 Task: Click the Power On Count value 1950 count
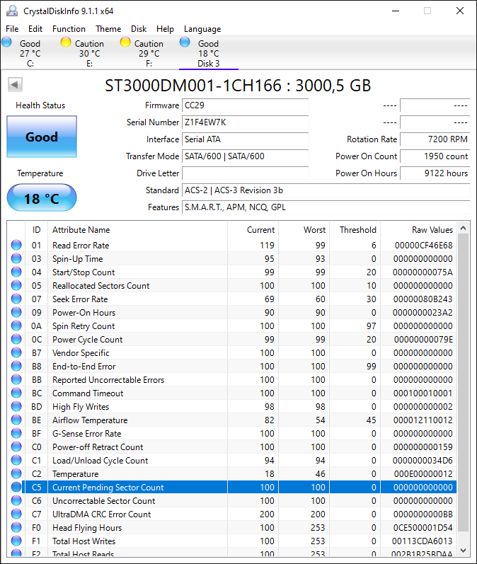pos(435,156)
